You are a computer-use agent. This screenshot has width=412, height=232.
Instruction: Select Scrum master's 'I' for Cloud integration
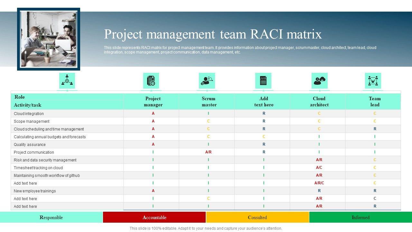pos(209,113)
